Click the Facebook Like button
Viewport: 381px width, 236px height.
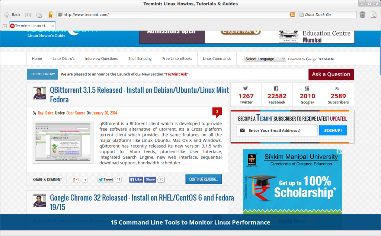pos(136,180)
